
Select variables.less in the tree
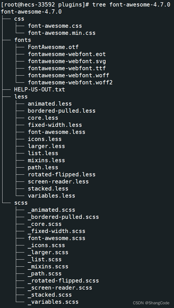(51, 196)
